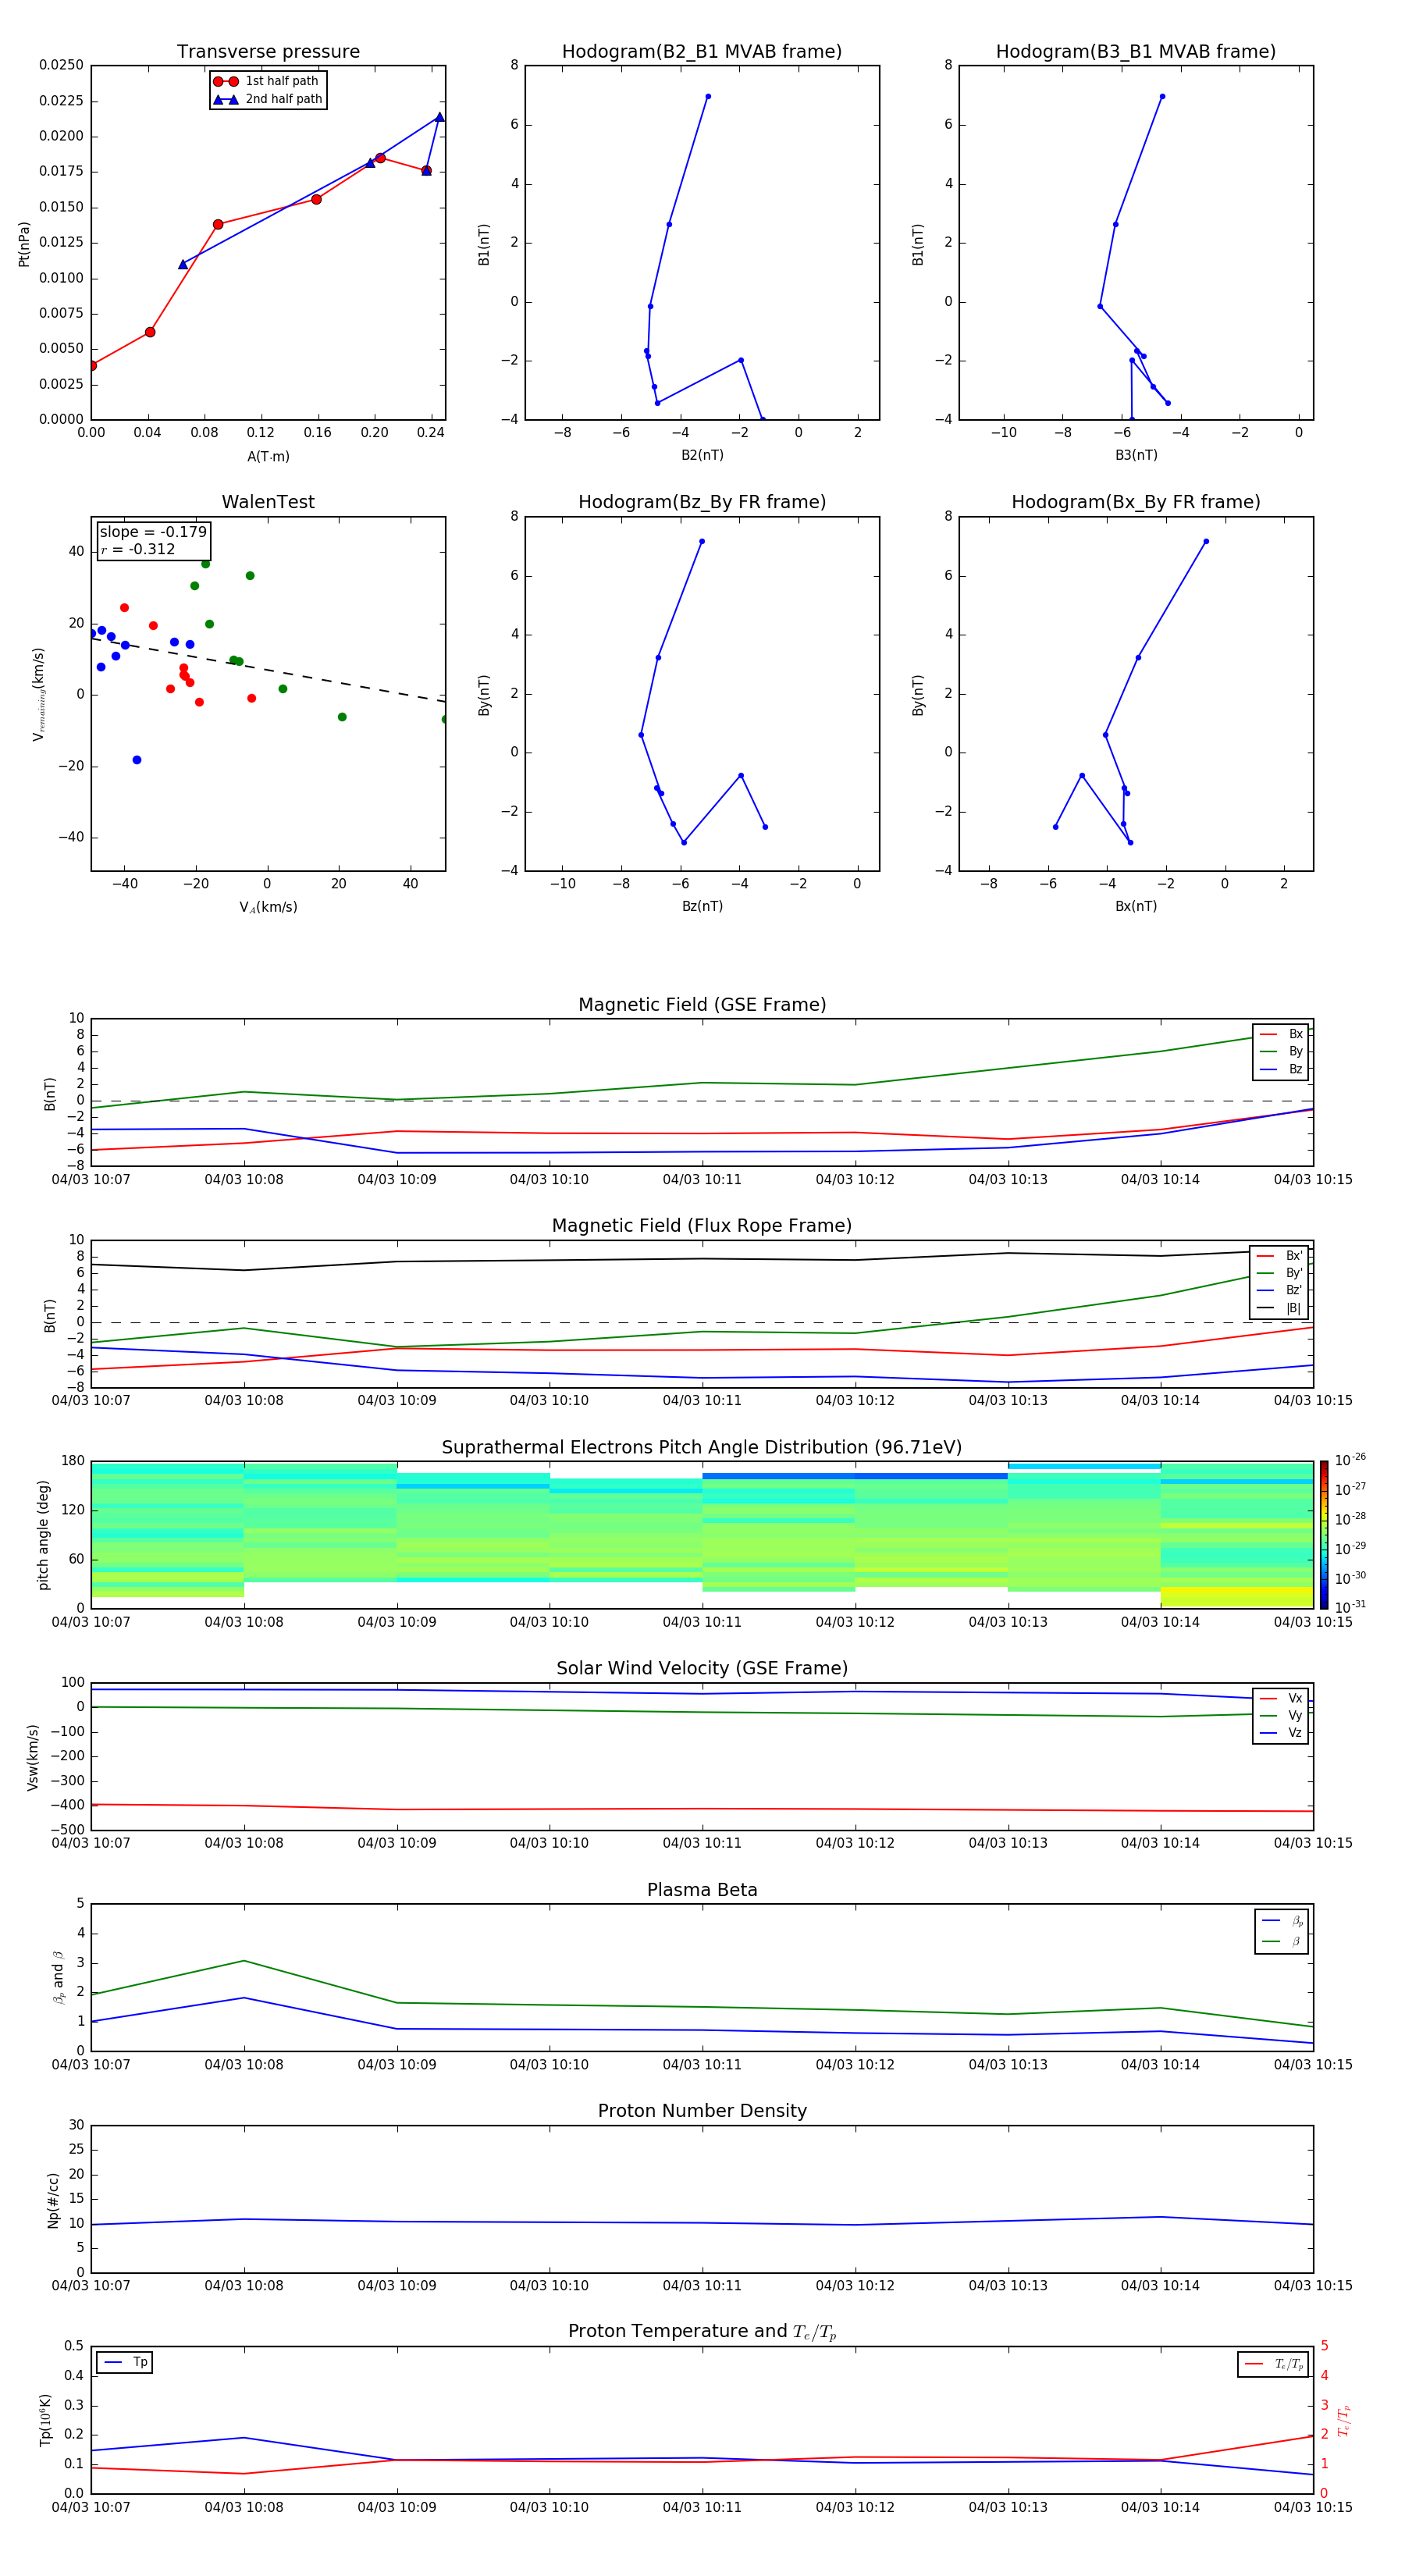Select 'Vy' in the solar wind legend

(x=1281, y=1715)
